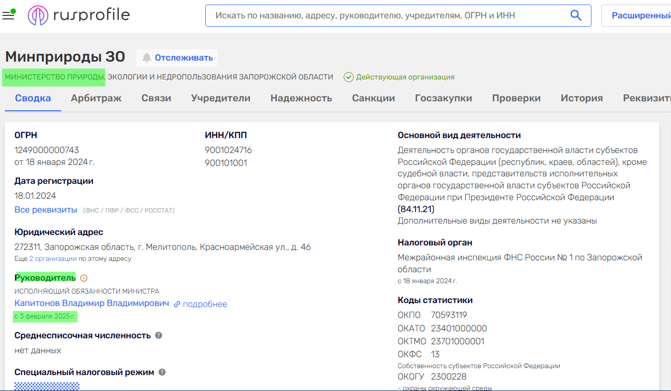This screenshot has height=391, width=671.
Task: Focus the company search input field
Action: 388,15
